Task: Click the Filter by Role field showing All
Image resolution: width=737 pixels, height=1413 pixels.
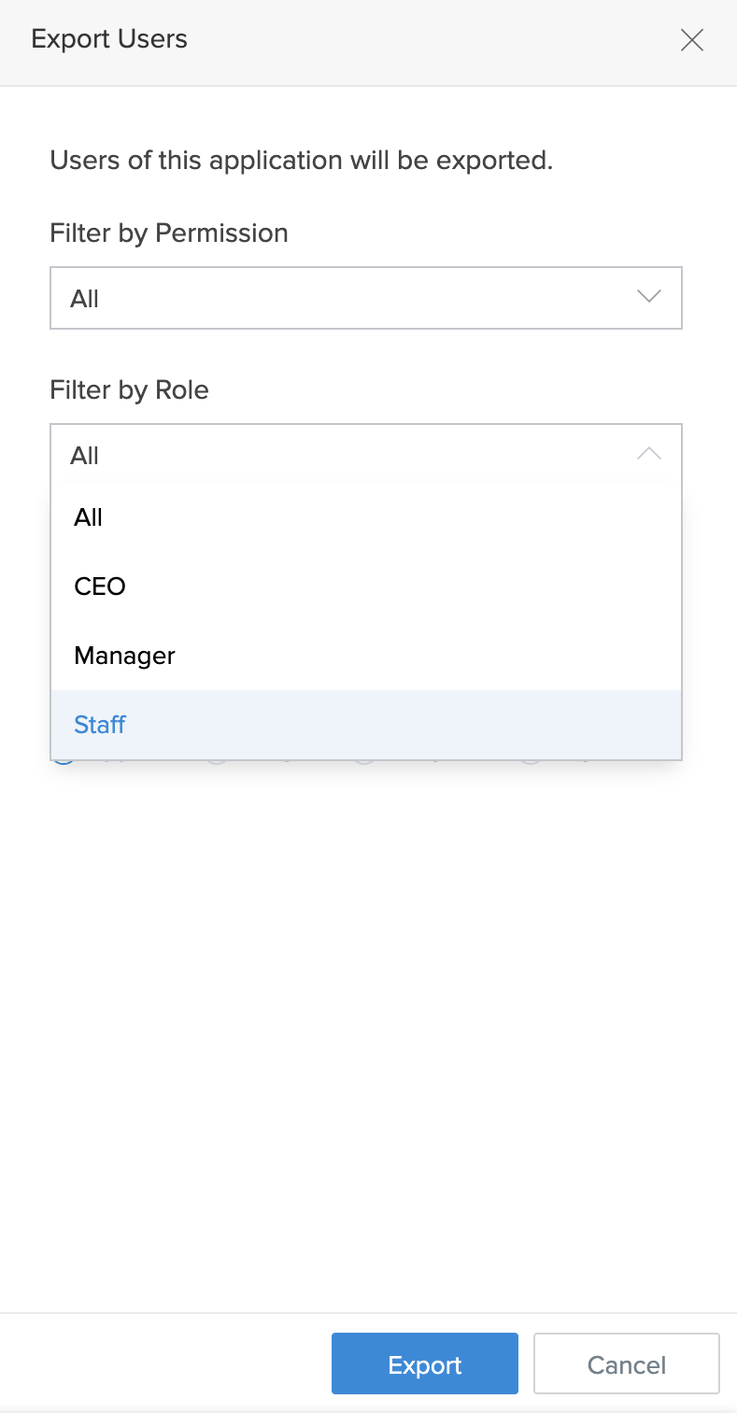Action: tap(365, 455)
